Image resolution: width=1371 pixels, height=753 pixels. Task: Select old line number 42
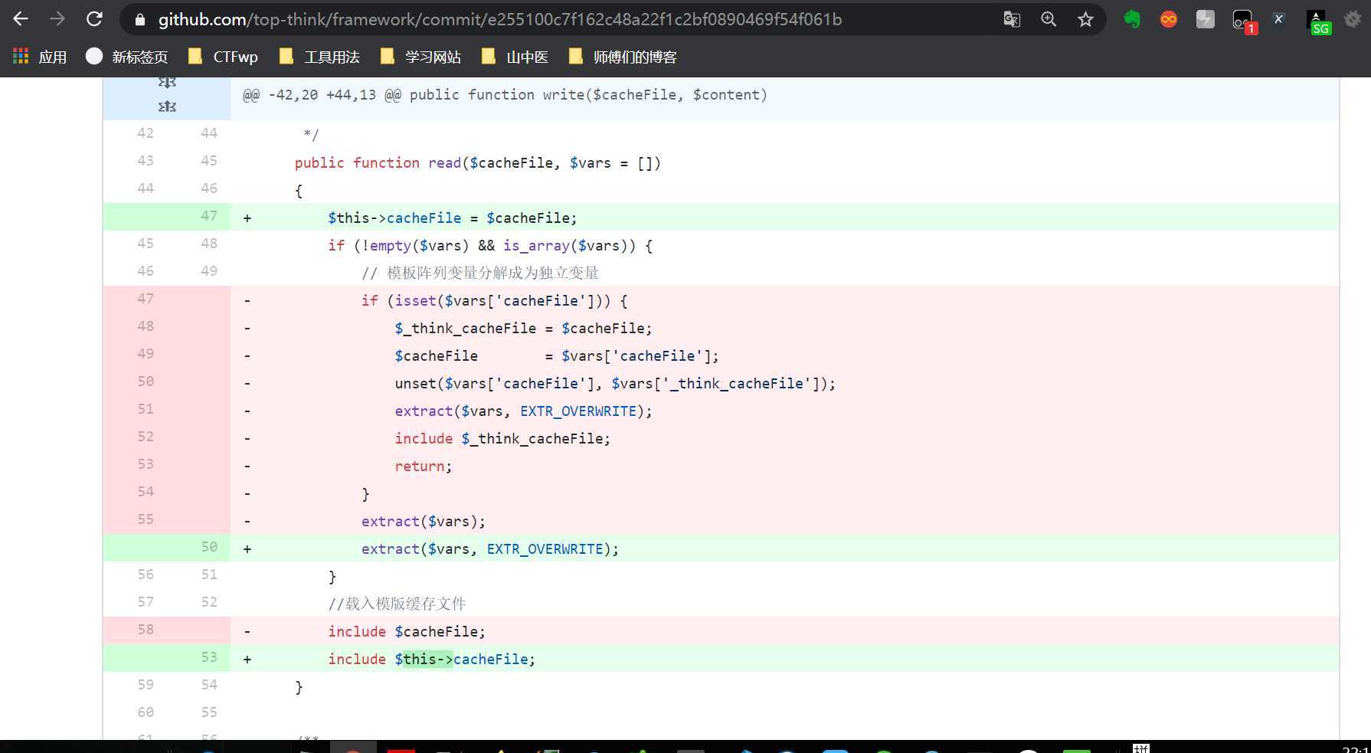(x=146, y=133)
